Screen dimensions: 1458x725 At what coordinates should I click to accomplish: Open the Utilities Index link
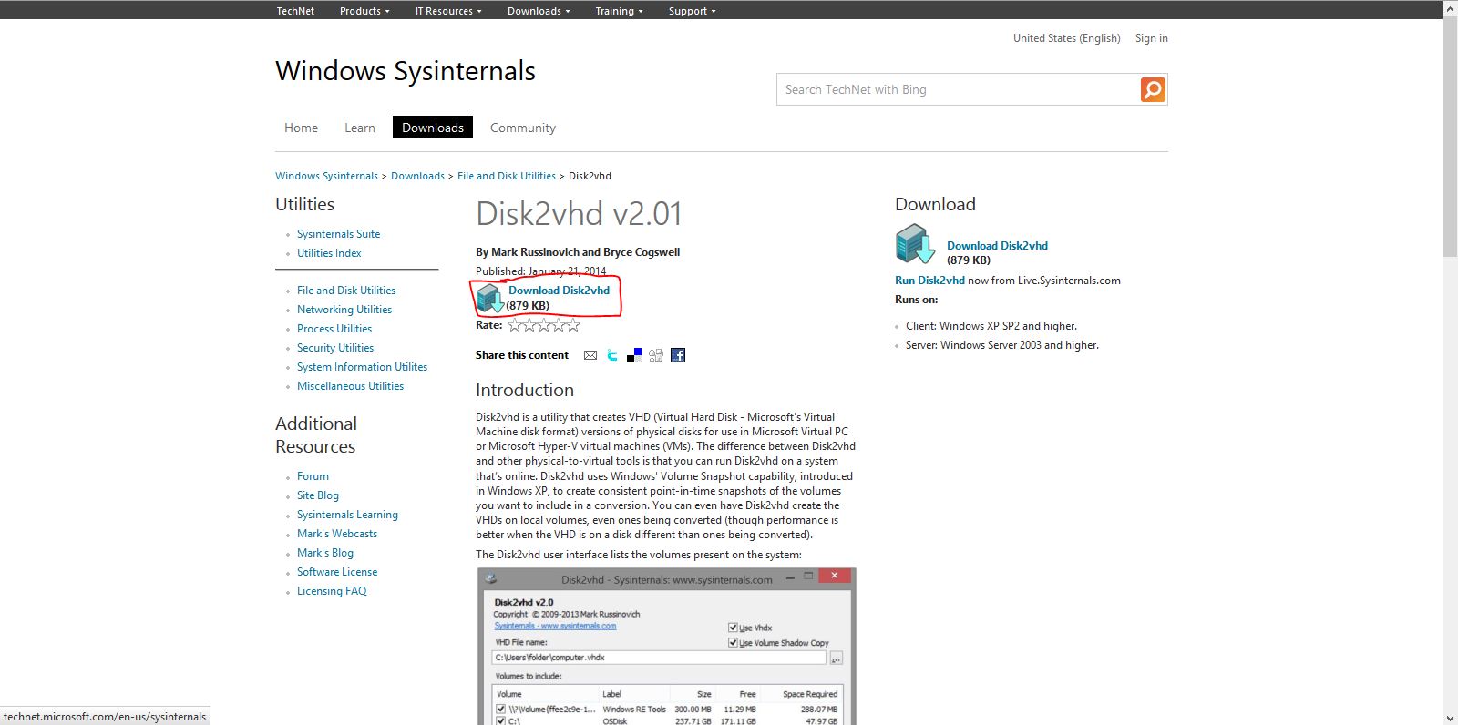(329, 253)
